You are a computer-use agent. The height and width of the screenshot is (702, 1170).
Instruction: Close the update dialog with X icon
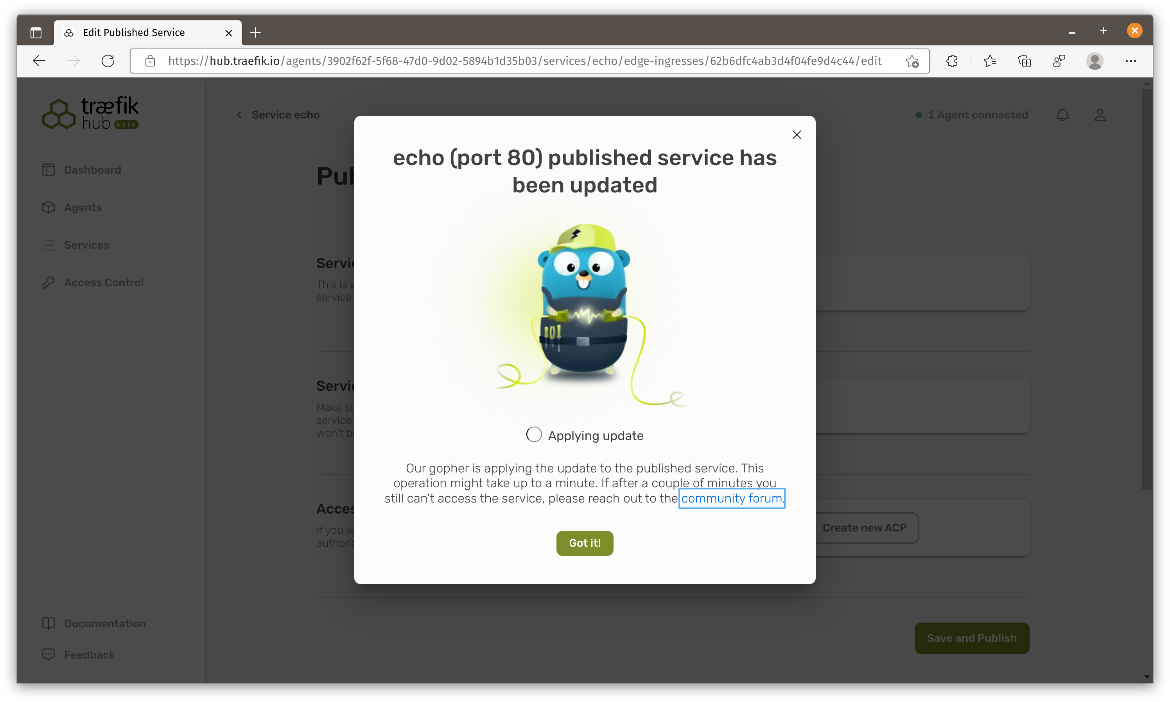pos(797,135)
